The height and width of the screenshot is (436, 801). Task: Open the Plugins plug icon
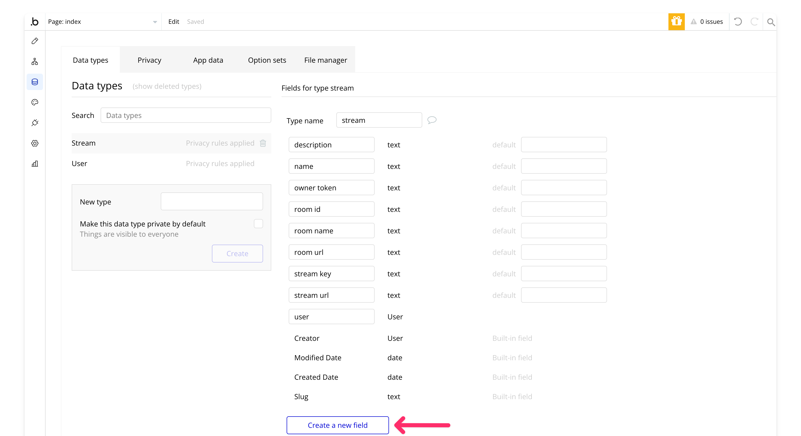[x=35, y=123]
